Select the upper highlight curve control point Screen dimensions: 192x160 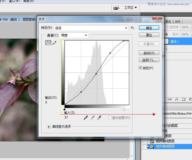point(110,53)
